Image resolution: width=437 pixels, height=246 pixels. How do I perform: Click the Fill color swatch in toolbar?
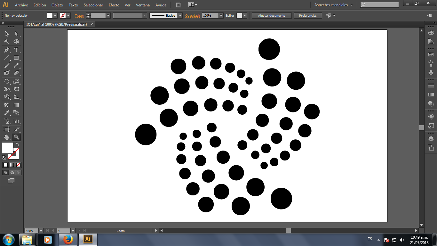click(8, 148)
